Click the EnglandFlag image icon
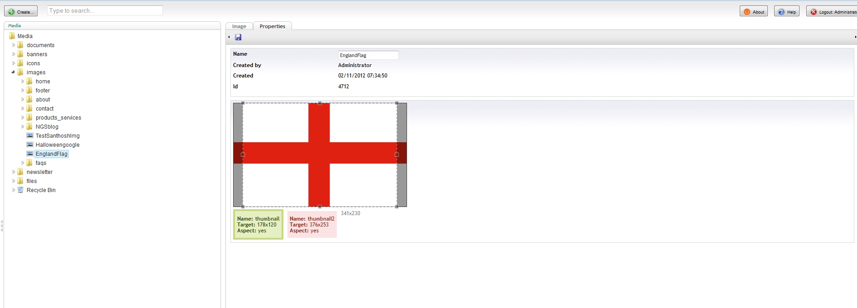Screen dimensions: 857x308 [x=30, y=154]
